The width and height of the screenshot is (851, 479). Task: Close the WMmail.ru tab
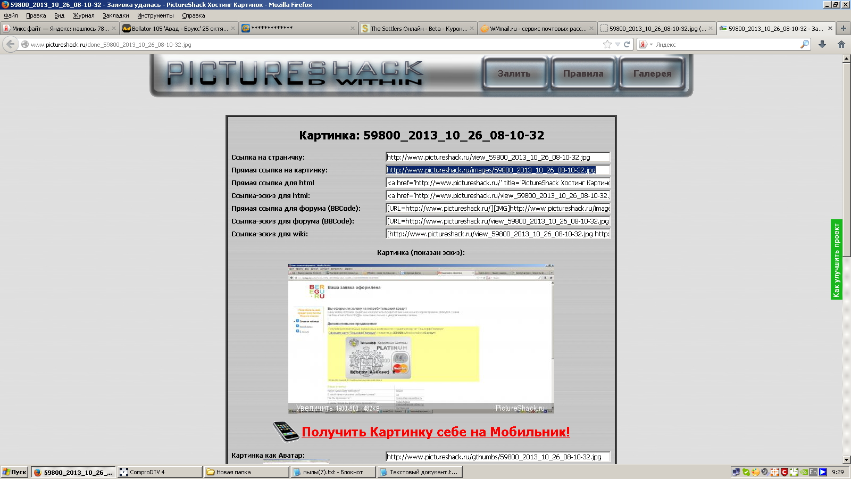pyautogui.click(x=591, y=28)
